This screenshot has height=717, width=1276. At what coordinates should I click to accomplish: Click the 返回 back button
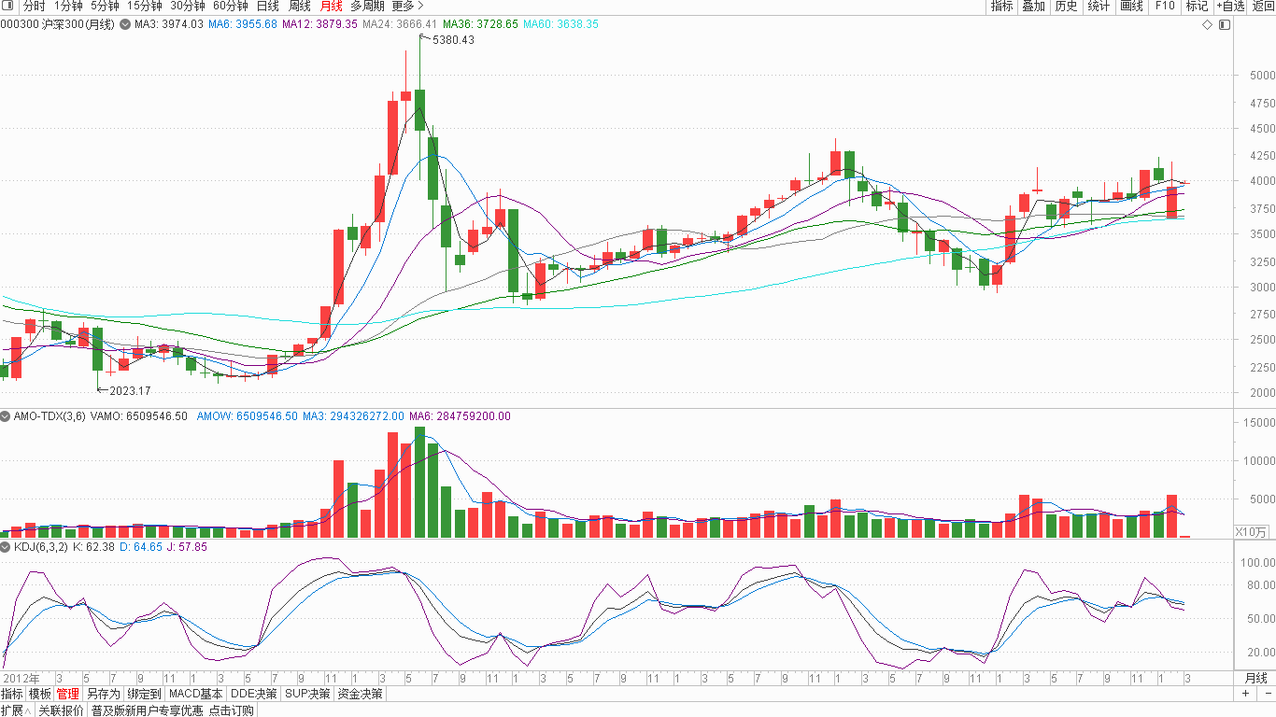tap(1263, 7)
